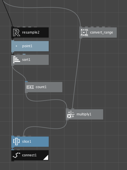
Task: Select the convert_range node label
Action: click(x=101, y=32)
